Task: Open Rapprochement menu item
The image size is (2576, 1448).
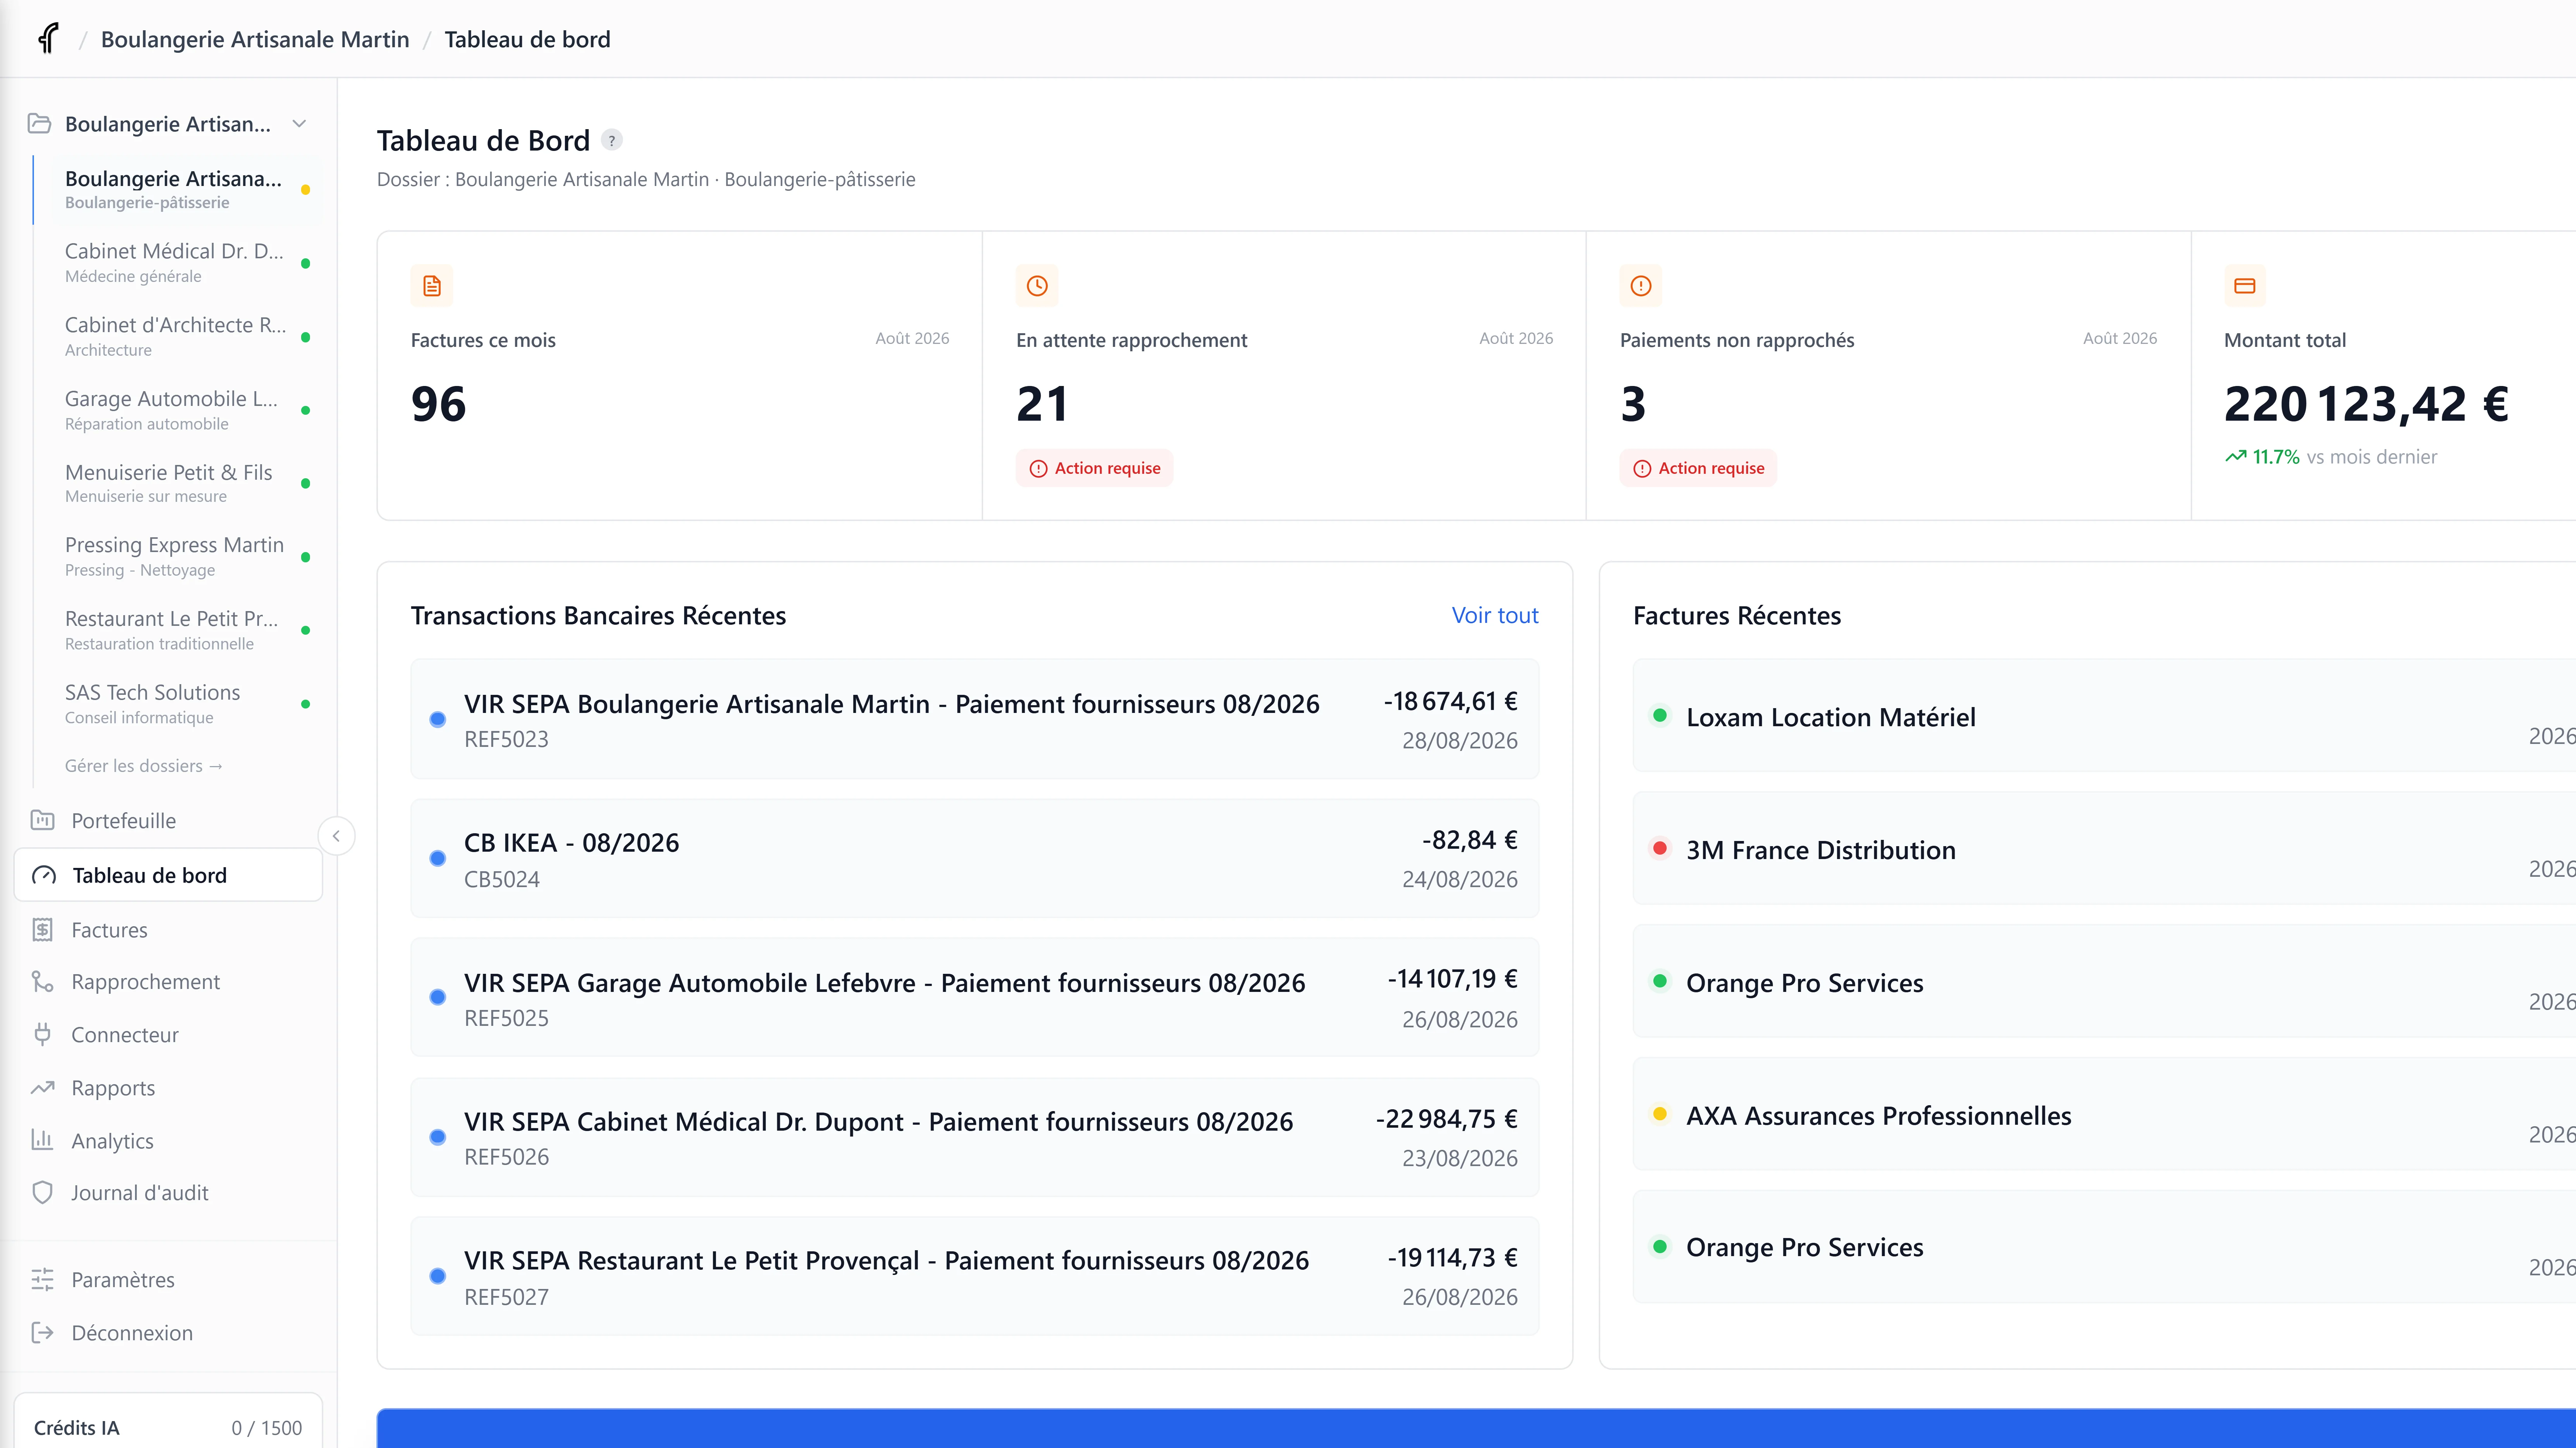Action: pyautogui.click(x=168, y=982)
